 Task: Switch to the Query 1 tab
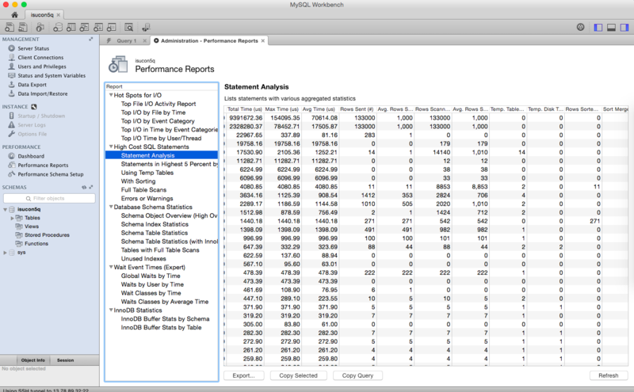pyautogui.click(x=126, y=41)
